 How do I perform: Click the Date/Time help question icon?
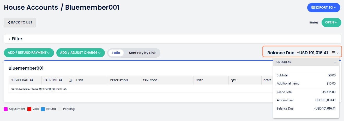(61, 80)
